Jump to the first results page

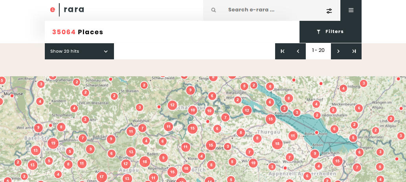pos(283,51)
